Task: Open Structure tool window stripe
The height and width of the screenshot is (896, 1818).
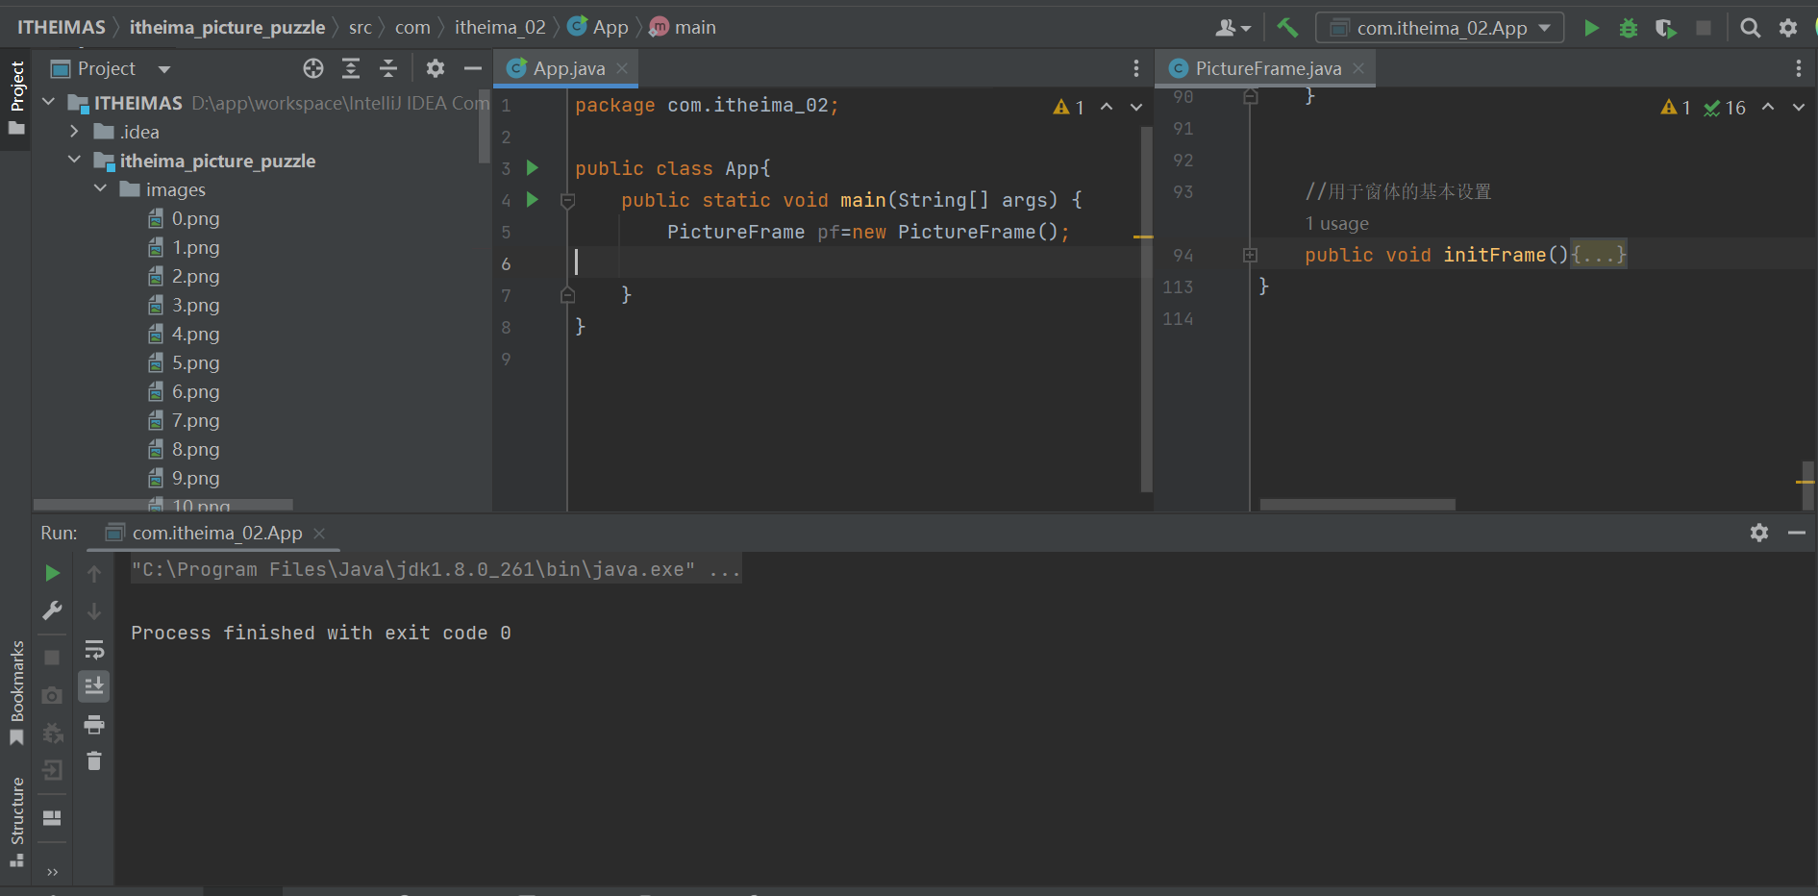Action: [x=16, y=821]
